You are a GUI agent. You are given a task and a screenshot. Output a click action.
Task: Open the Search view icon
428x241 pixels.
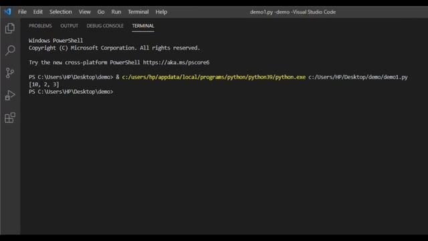[10, 50]
